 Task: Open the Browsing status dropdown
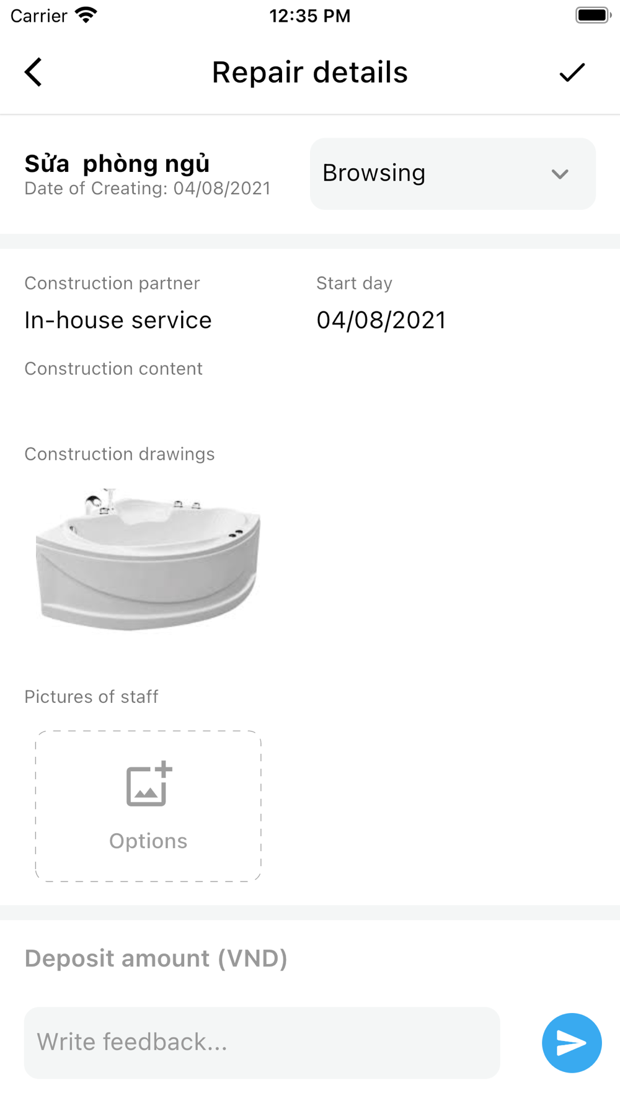453,174
